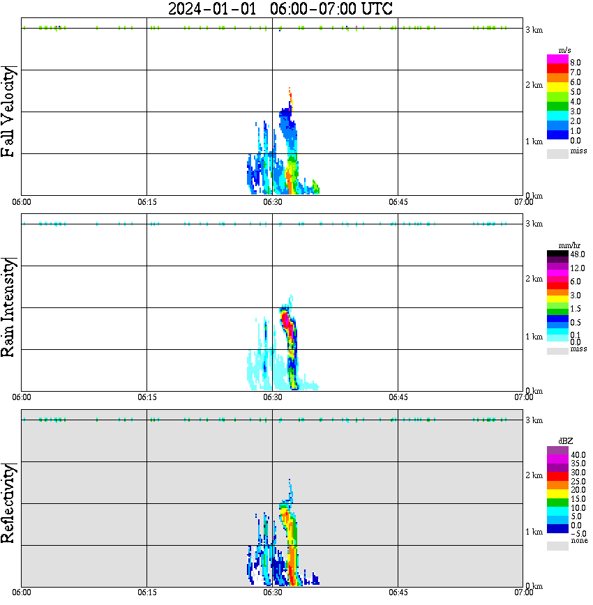Click the '48.0' value in the mm/hr legend

[x=578, y=254]
